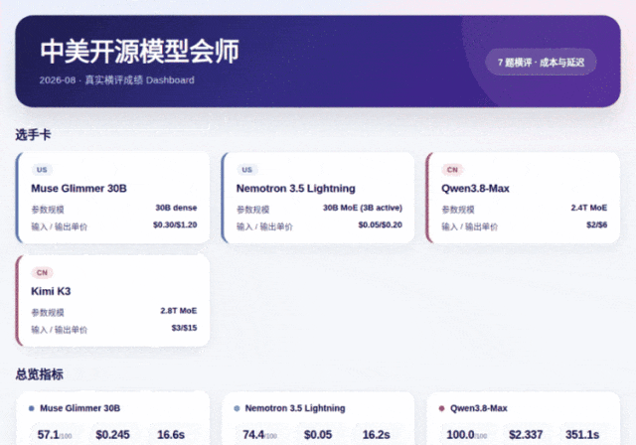Click the $3/$15 price value
The image size is (636, 445).
[x=184, y=328]
